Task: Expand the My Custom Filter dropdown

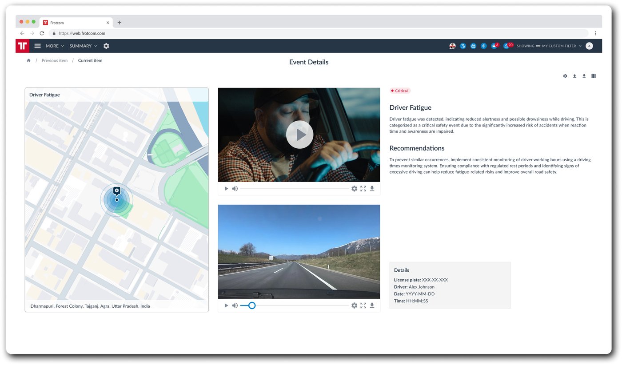Action: pyautogui.click(x=549, y=46)
